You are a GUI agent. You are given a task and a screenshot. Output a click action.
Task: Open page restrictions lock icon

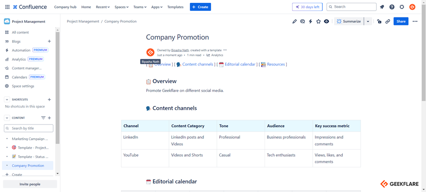pos(379,21)
